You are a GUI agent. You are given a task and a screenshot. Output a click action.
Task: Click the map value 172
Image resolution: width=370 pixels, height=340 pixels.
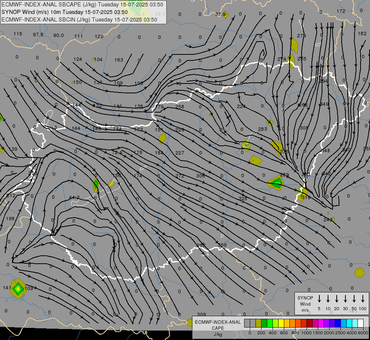pos(341,11)
